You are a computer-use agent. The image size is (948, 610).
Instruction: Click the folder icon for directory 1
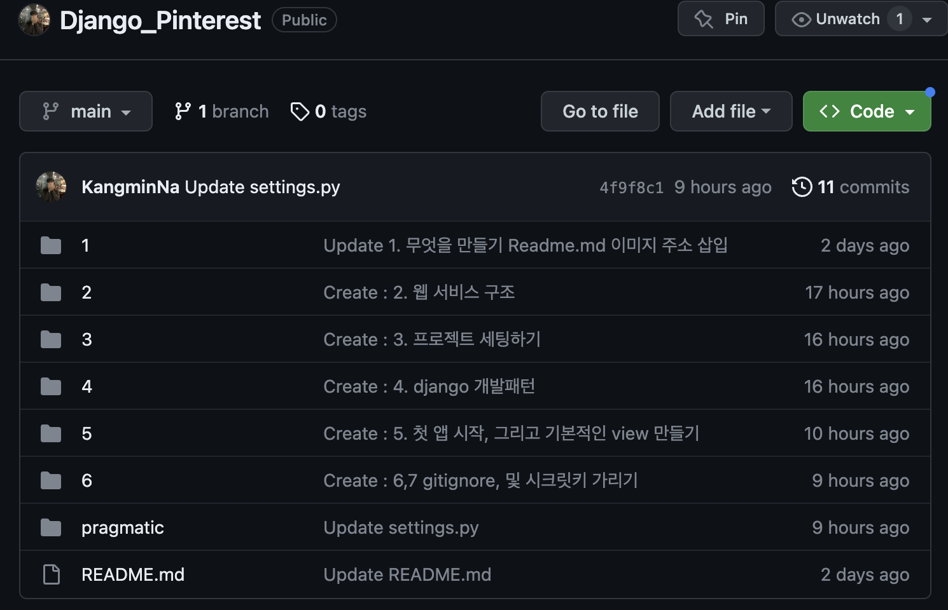[x=51, y=245]
